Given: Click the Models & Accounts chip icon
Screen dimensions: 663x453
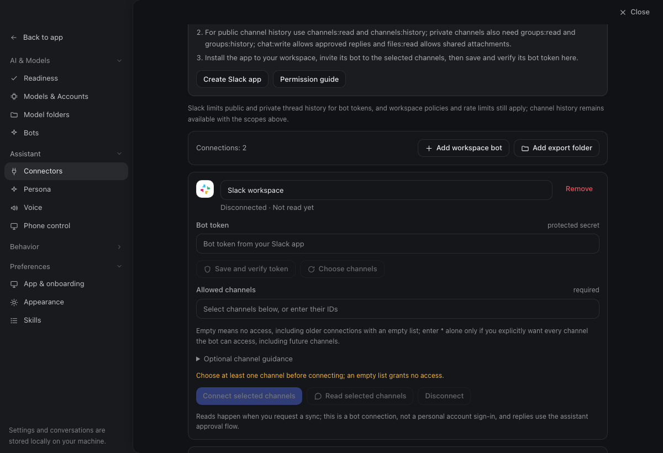Looking at the screenshot, I should [x=14, y=97].
